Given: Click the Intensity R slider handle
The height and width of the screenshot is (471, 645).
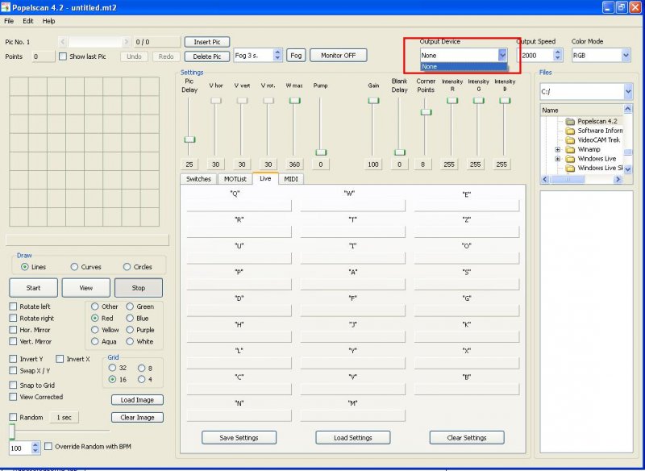Looking at the screenshot, I should [452, 100].
